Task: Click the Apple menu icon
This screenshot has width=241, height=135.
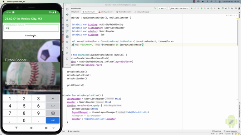Action: click(x=3, y=1)
